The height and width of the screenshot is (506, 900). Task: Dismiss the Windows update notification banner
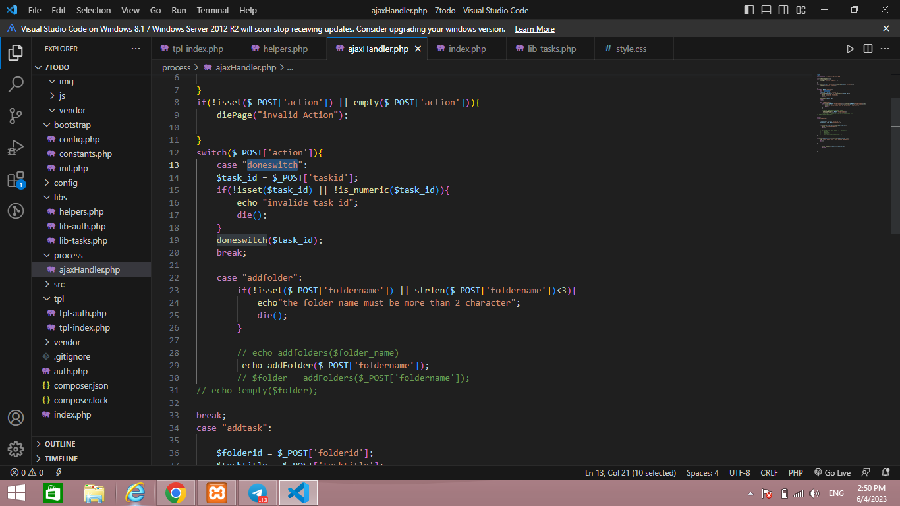886,28
